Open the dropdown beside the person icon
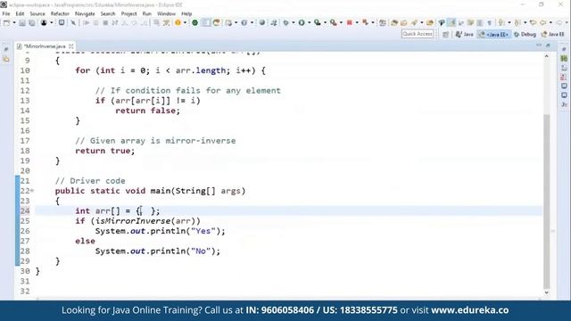The width and height of the screenshot is (571, 321). pos(52,23)
